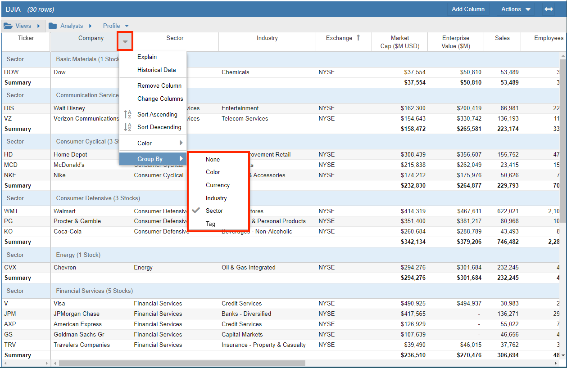
Task: Open the Actions dropdown menu
Action: pyautogui.click(x=516, y=9)
